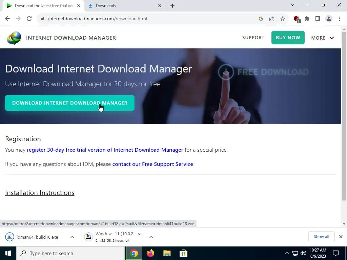Open register 30-day free trial link

[105, 150]
